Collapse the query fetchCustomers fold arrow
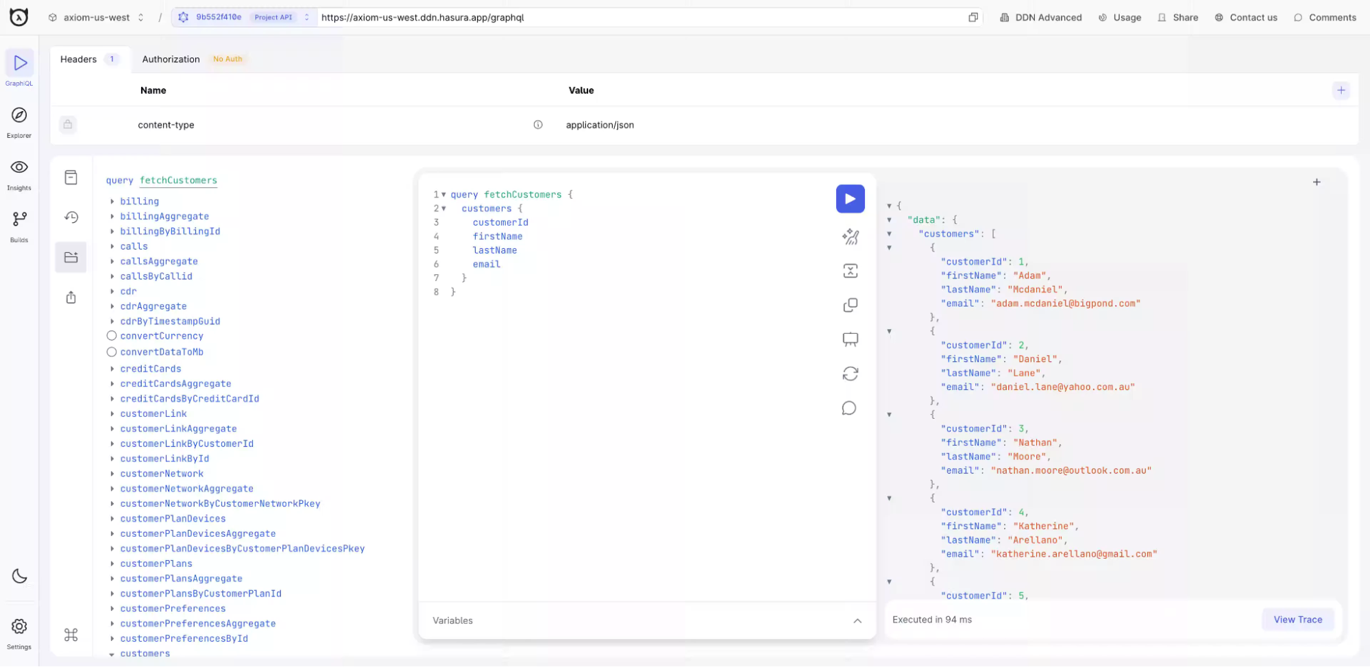The height and width of the screenshot is (667, 1370). [x=444, y=195]
